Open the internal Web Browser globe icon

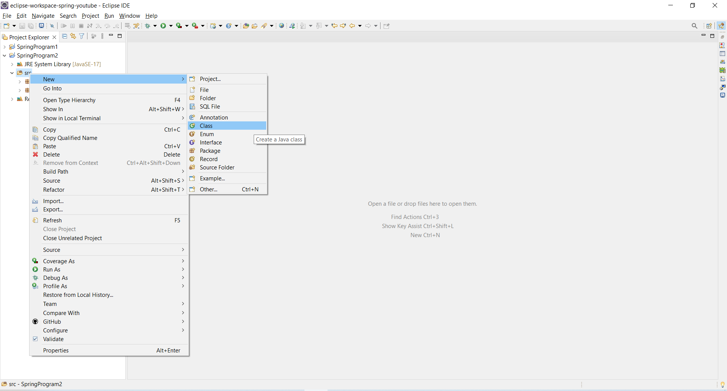[x=281, y=26]
